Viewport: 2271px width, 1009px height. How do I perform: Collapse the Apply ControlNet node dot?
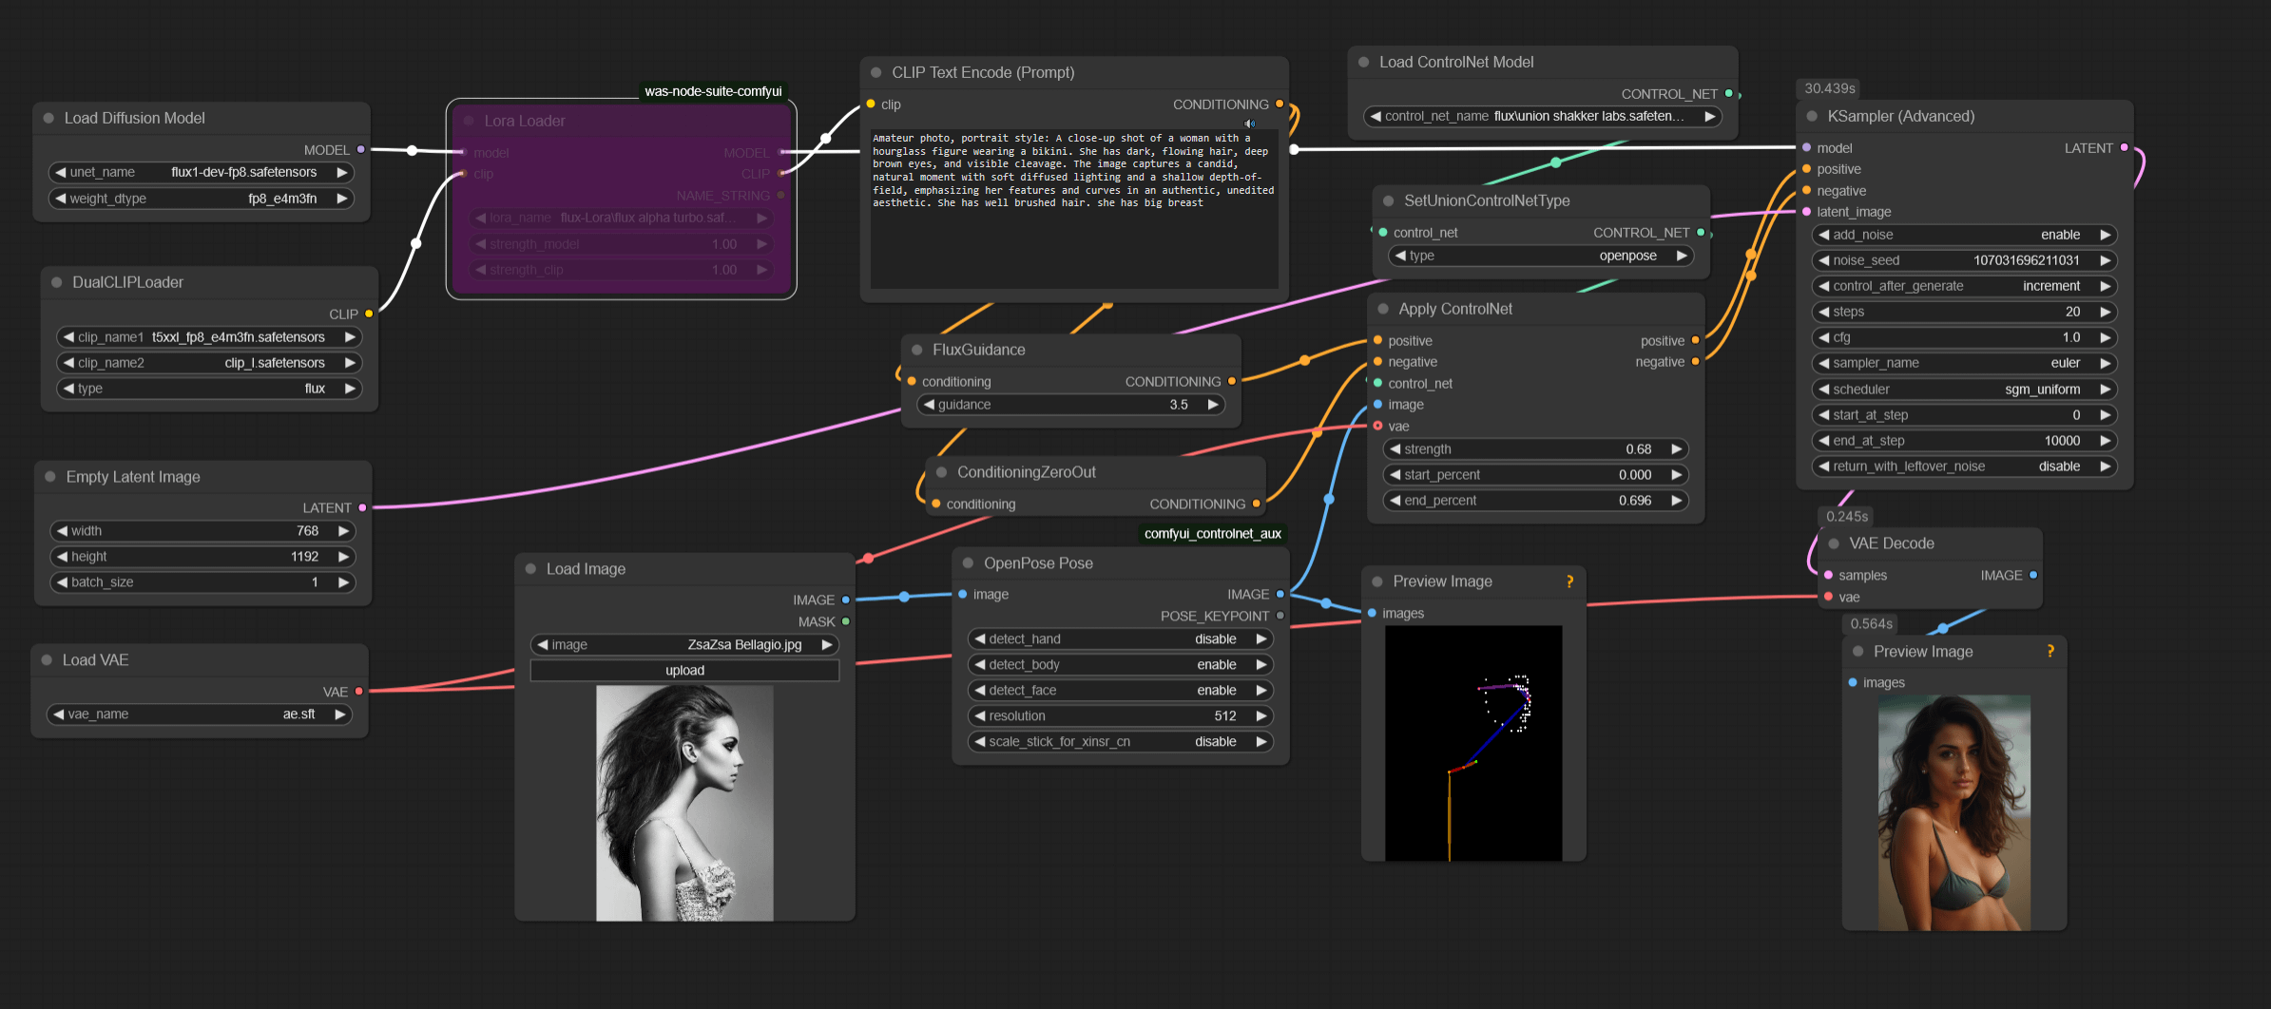pos(1383,310)
